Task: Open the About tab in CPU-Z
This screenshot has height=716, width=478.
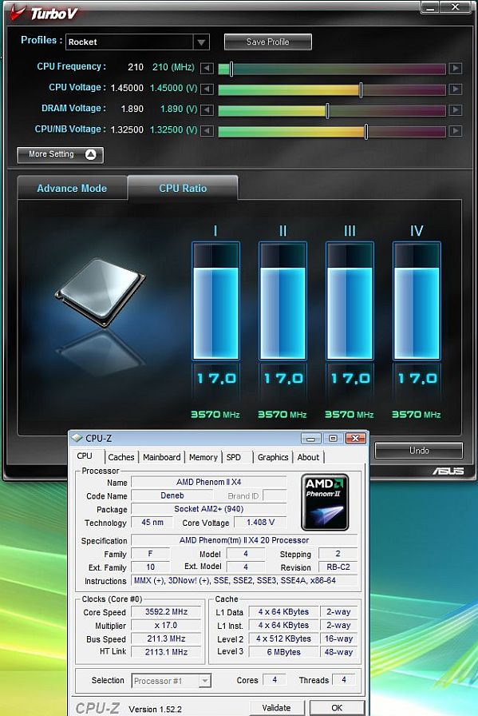Action: click(x=308, y=457)
